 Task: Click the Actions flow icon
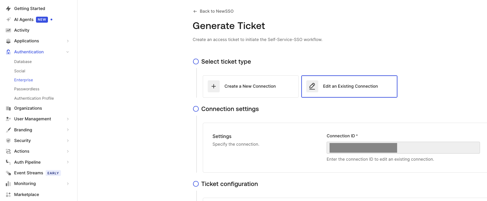click(x=8, y=151)
